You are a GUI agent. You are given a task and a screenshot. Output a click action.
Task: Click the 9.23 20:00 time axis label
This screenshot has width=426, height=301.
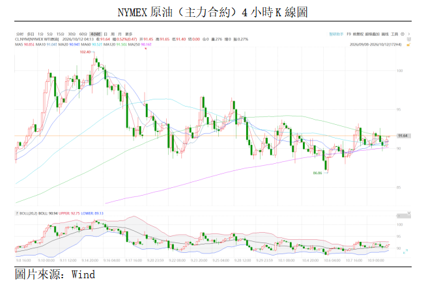coord(199,260)
